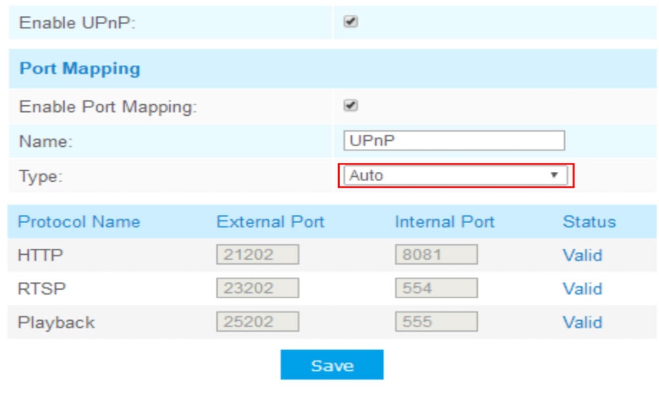Toggle the Enable UPnP checkbox
The image size is (659, 395).
351,22
